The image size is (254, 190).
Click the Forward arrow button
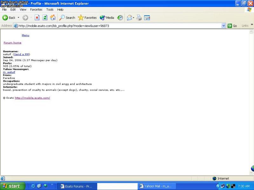25,18
